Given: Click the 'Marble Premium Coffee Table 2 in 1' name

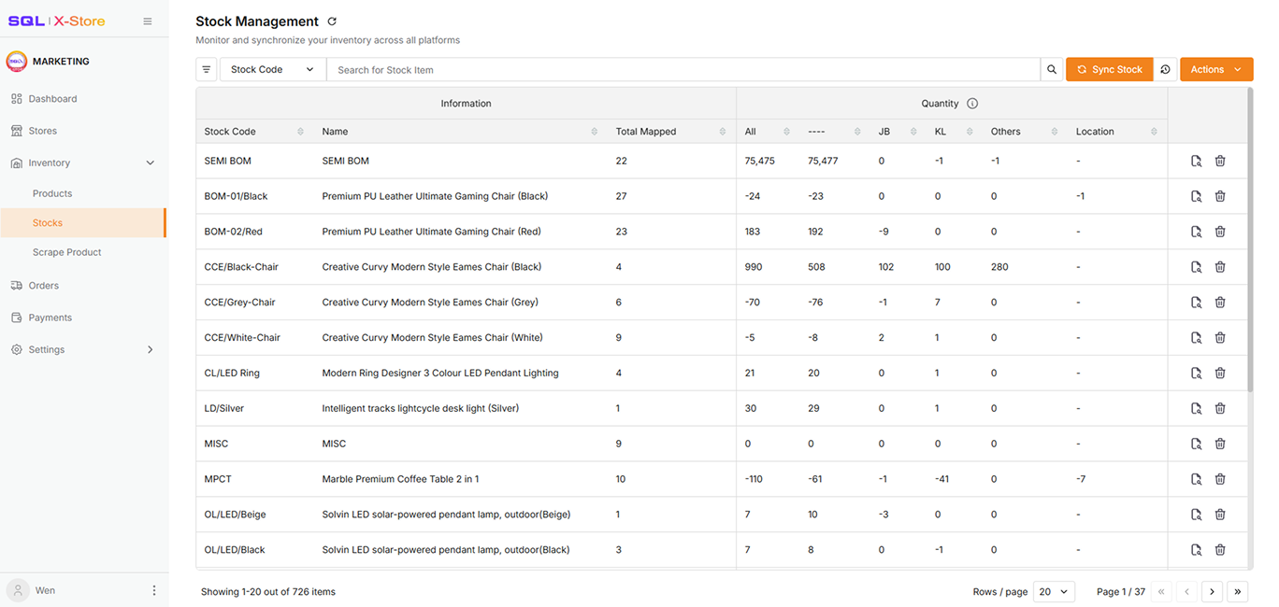Looking at the screenshot, I should [x=400, y=479].
